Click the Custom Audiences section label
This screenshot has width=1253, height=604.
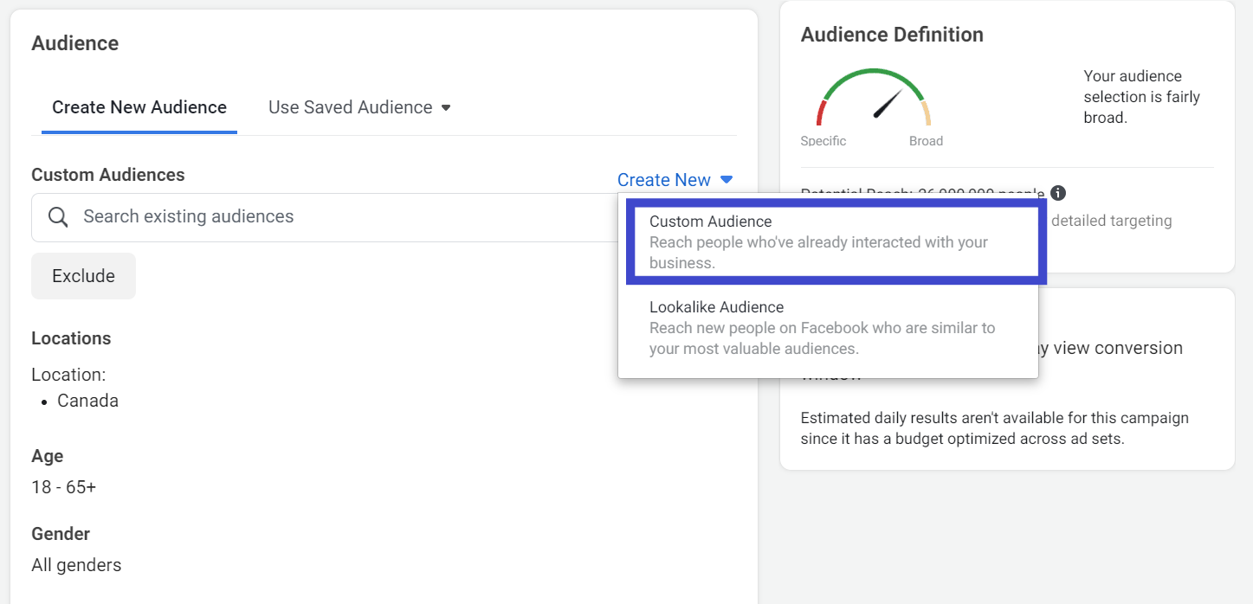click(108, 175)
